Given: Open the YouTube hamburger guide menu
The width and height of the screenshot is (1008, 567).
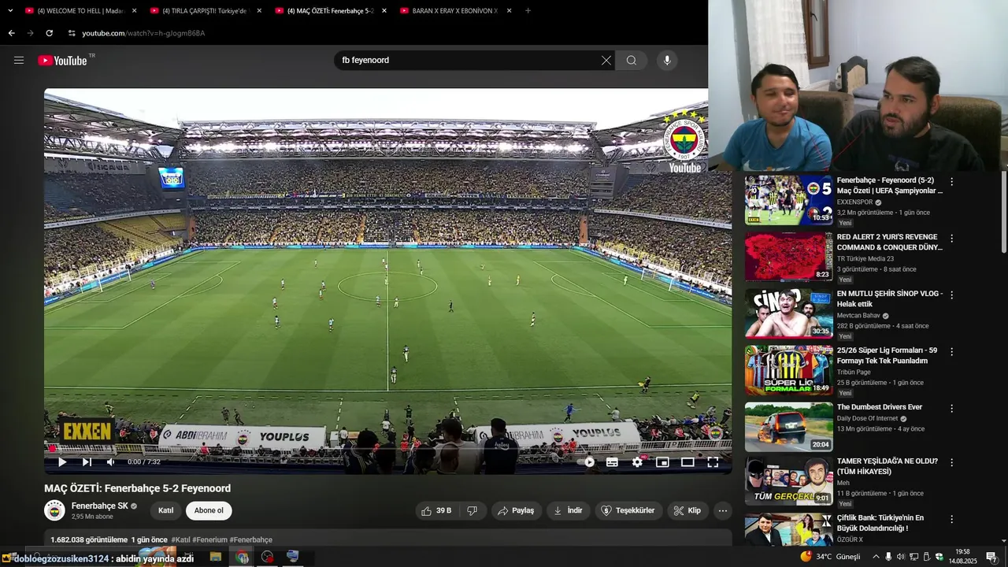Looking at the screenshot, I should pyautogui.click(x=19, y=60).
